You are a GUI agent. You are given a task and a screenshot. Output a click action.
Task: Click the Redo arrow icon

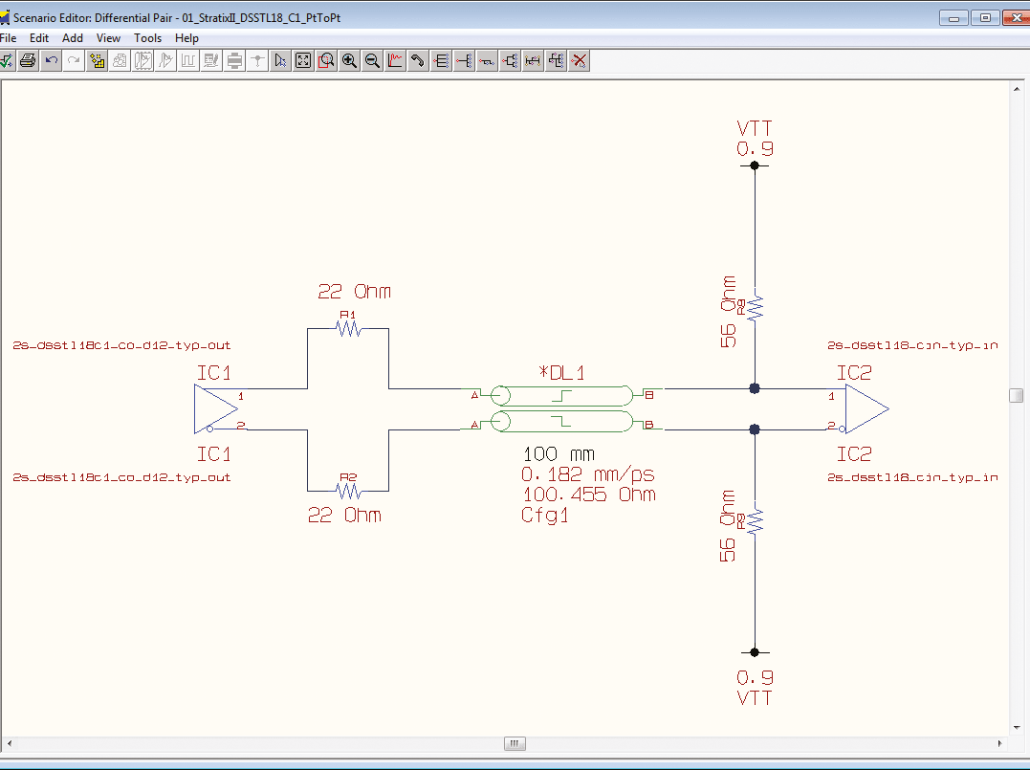point(74,61)
